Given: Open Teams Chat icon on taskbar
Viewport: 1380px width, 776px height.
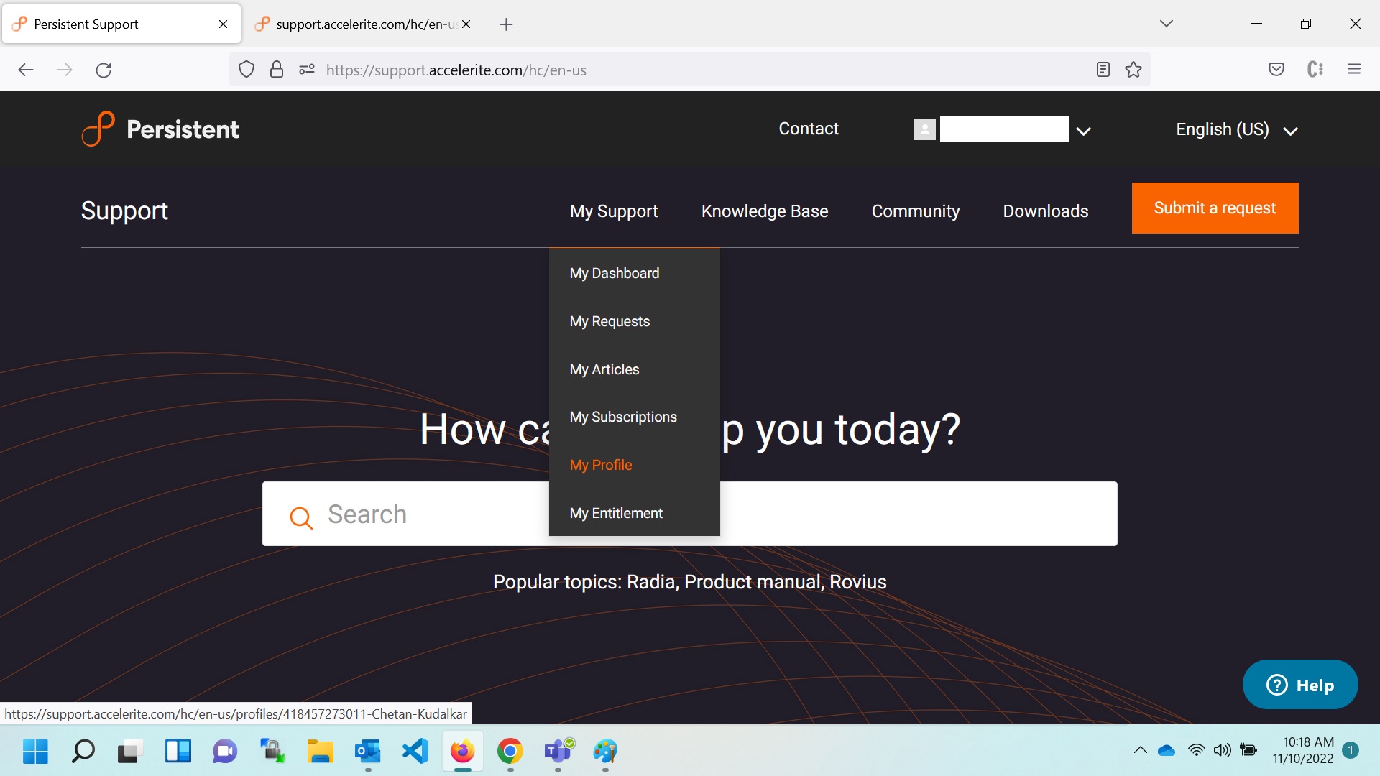Looking at the screenshot, I should (x=225, y=751).
